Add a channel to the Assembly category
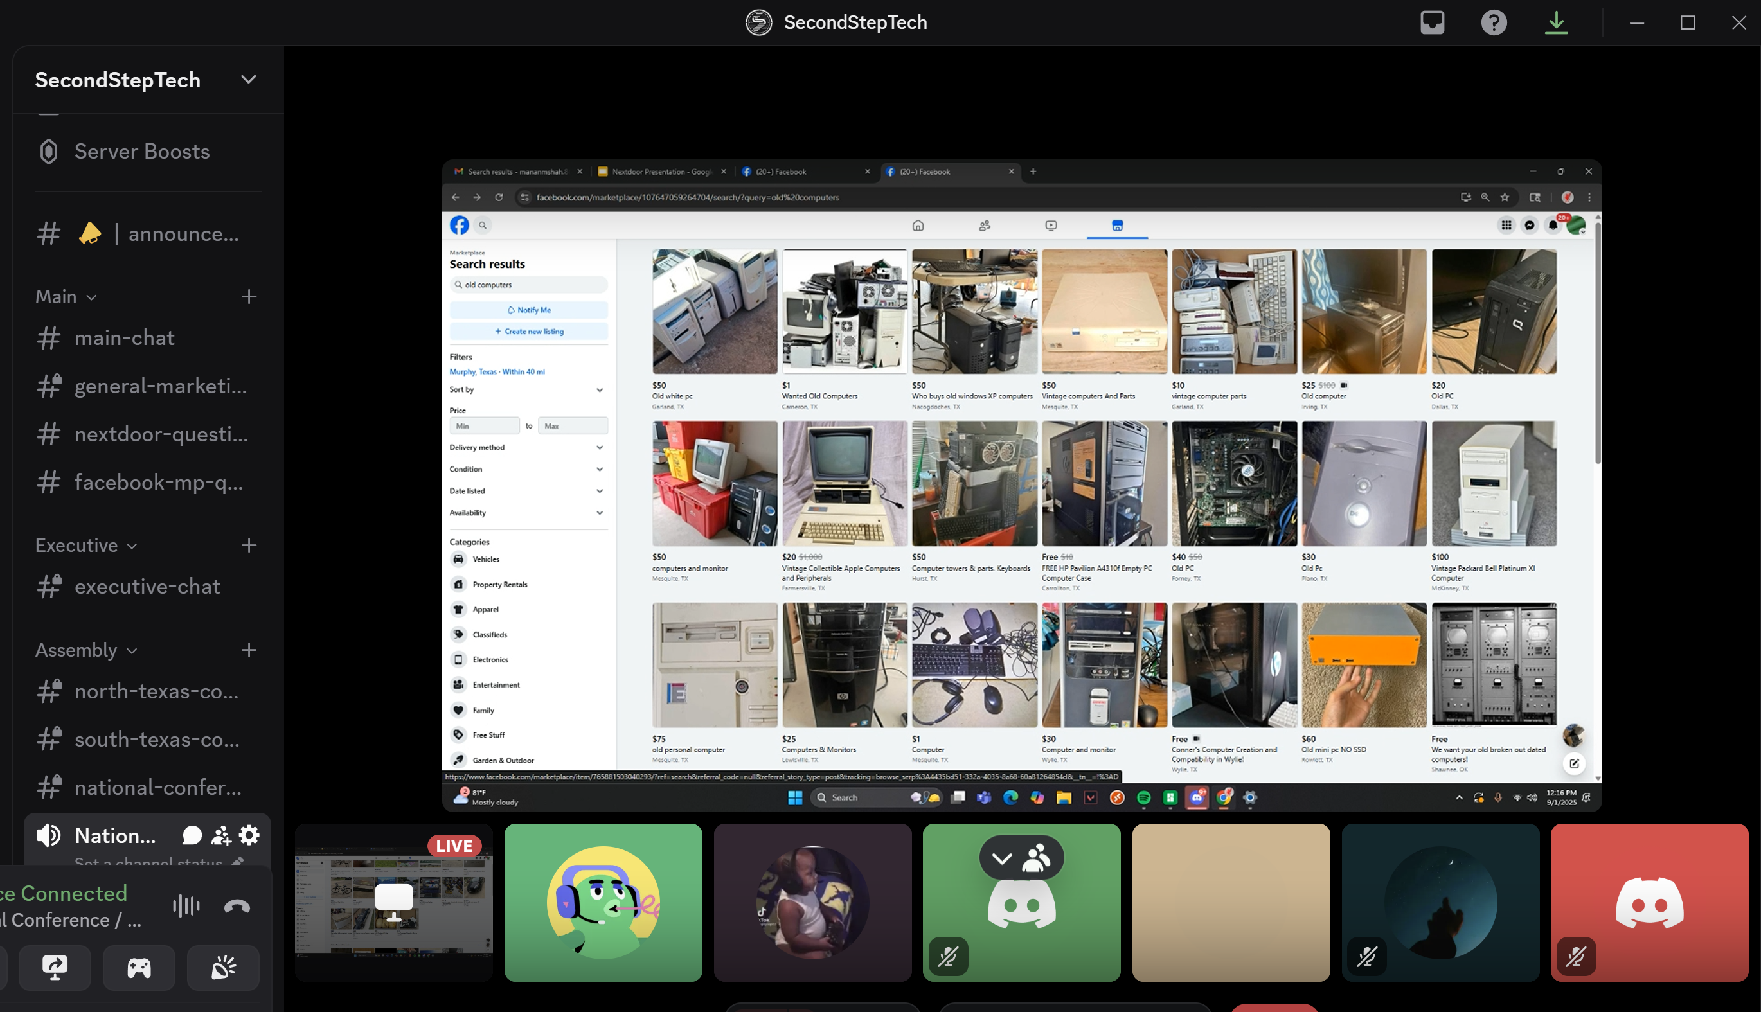The height and width of the screenshot is (1012, 1761). tap(249, 650)
